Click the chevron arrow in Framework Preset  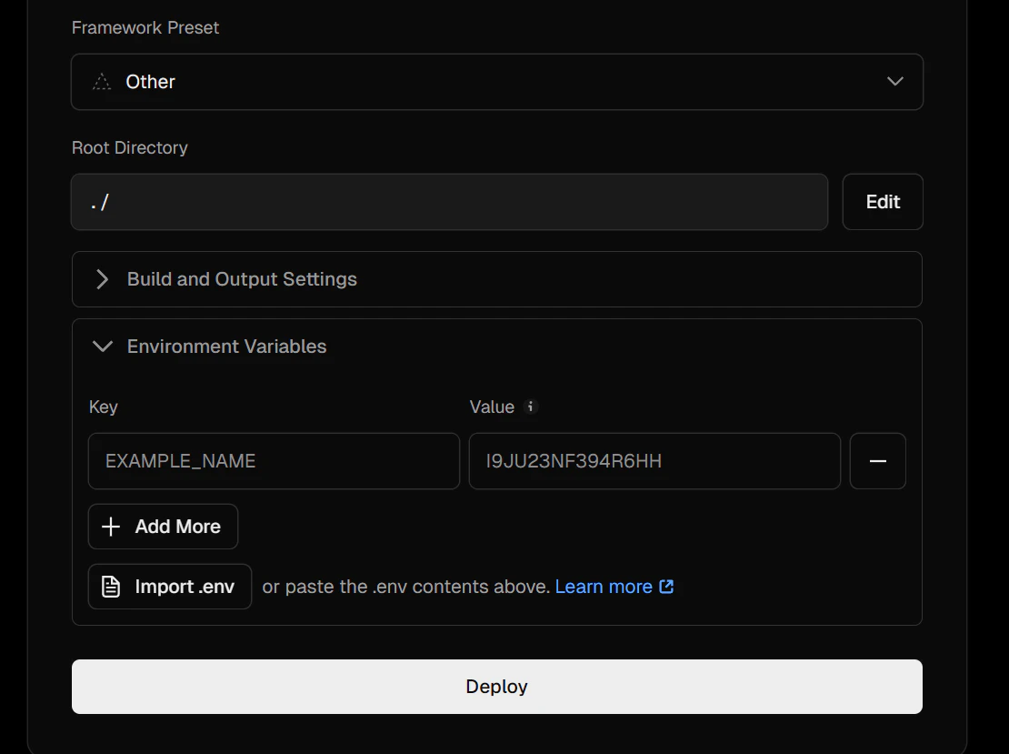895,82
